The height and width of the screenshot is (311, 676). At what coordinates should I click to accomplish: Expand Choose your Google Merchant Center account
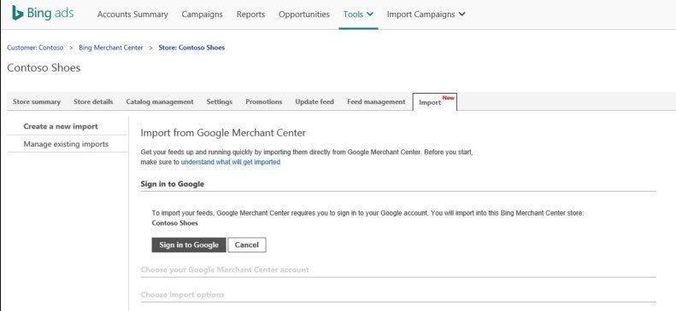click(225, 270)
